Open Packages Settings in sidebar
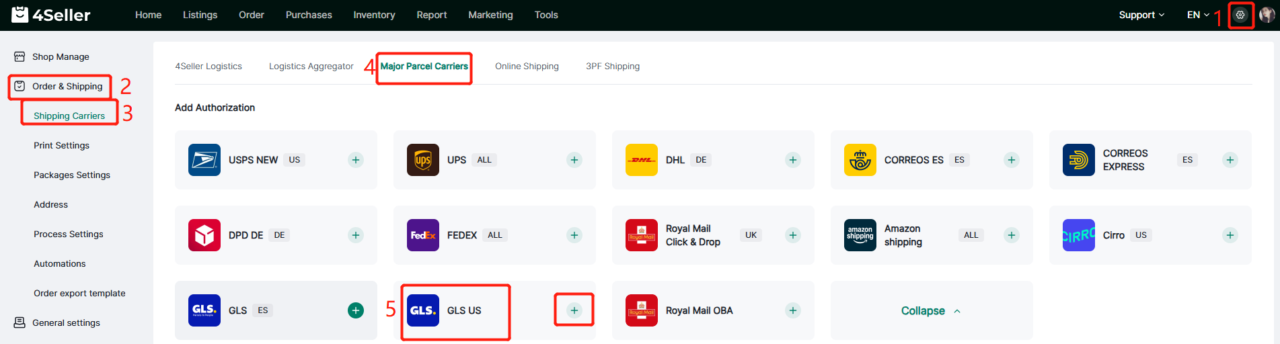 (x=72, y=175)
